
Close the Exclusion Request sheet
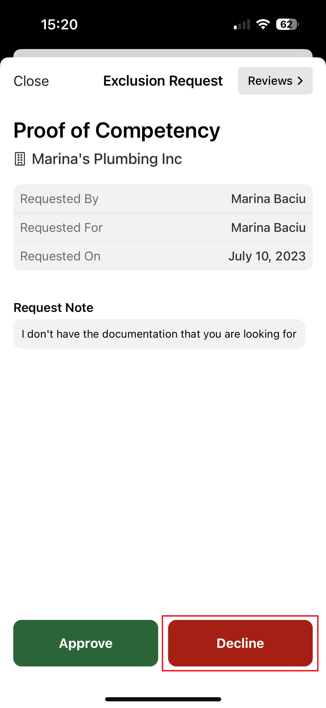(x=31, y=81)
